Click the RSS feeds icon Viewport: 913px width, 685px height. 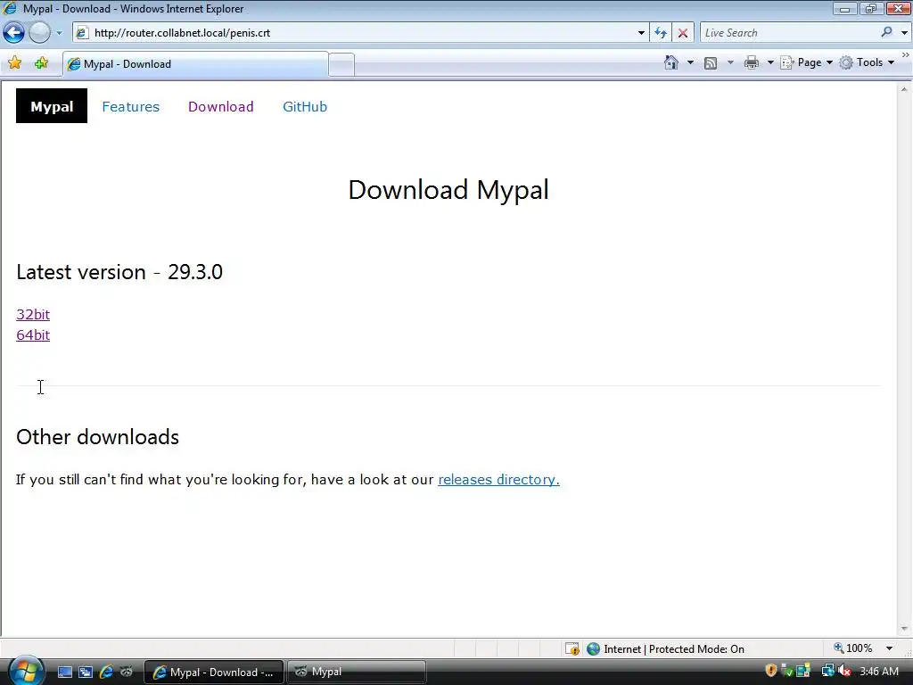711,63
